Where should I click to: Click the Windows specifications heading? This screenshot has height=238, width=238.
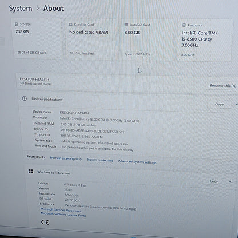pos(54,173)
